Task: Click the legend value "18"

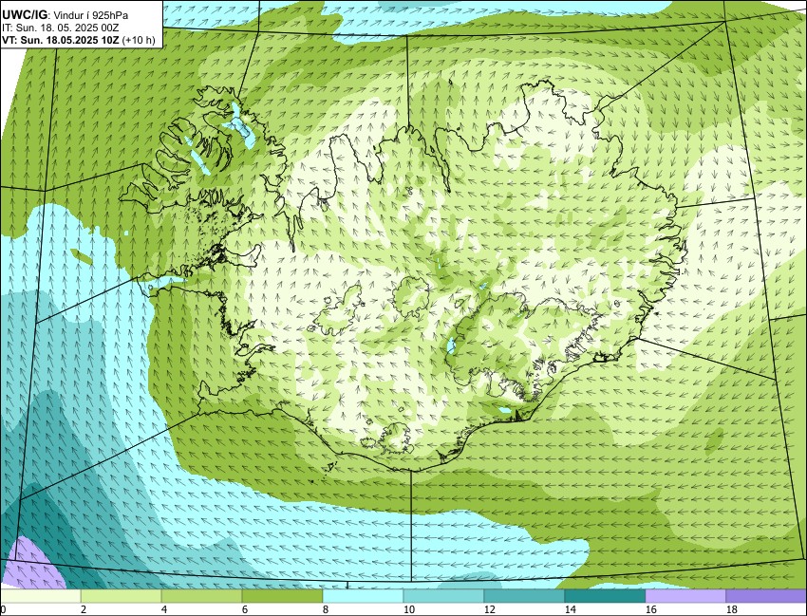Action: coord(731,609)
